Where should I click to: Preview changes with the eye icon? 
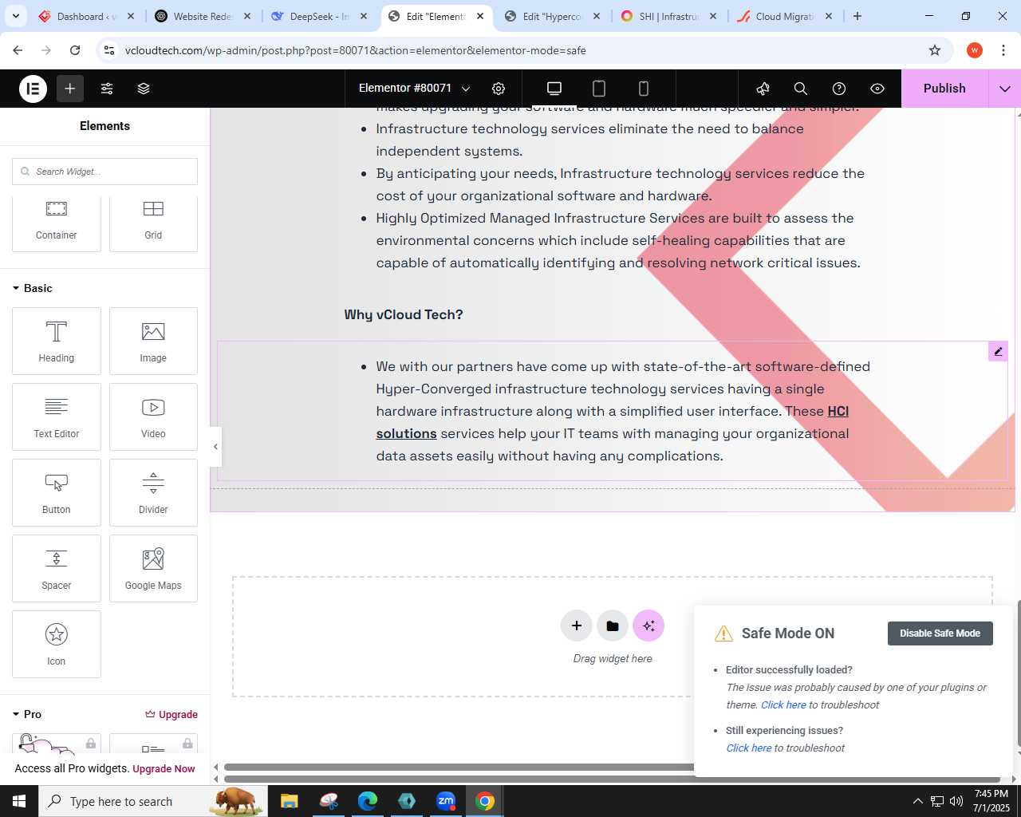(x=877, y=89)
